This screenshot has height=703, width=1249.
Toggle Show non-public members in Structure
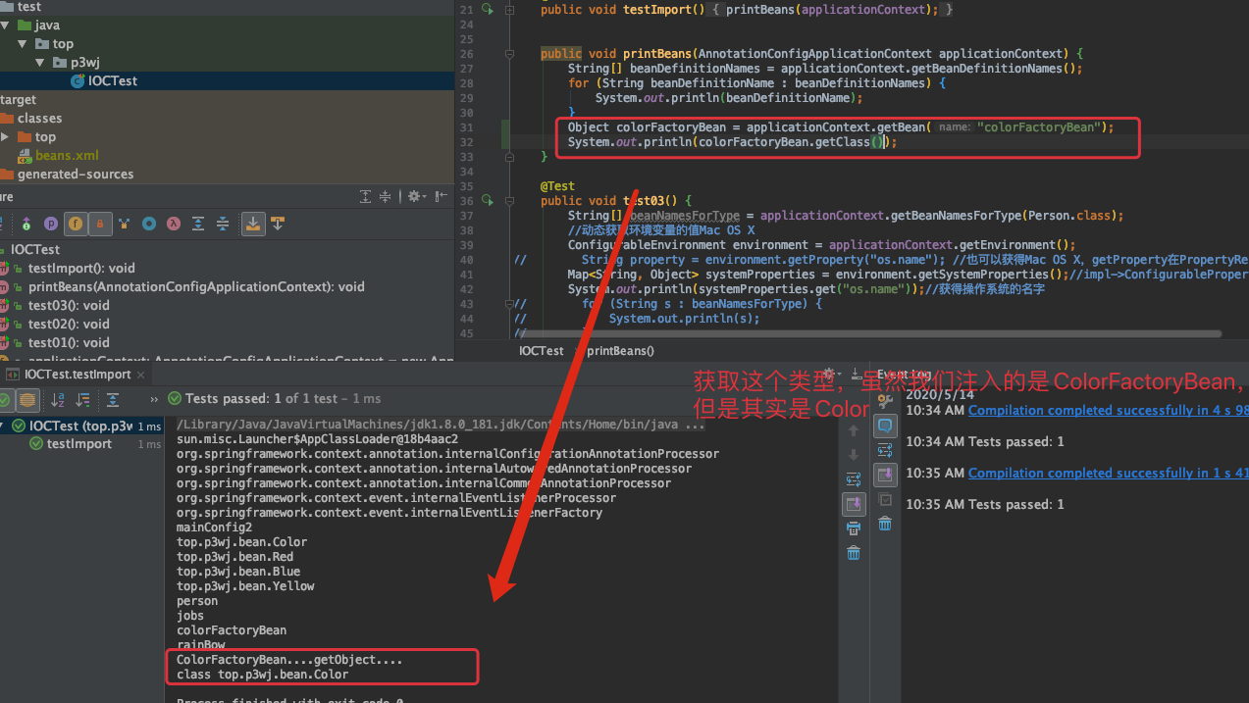[x=100, y=225]
